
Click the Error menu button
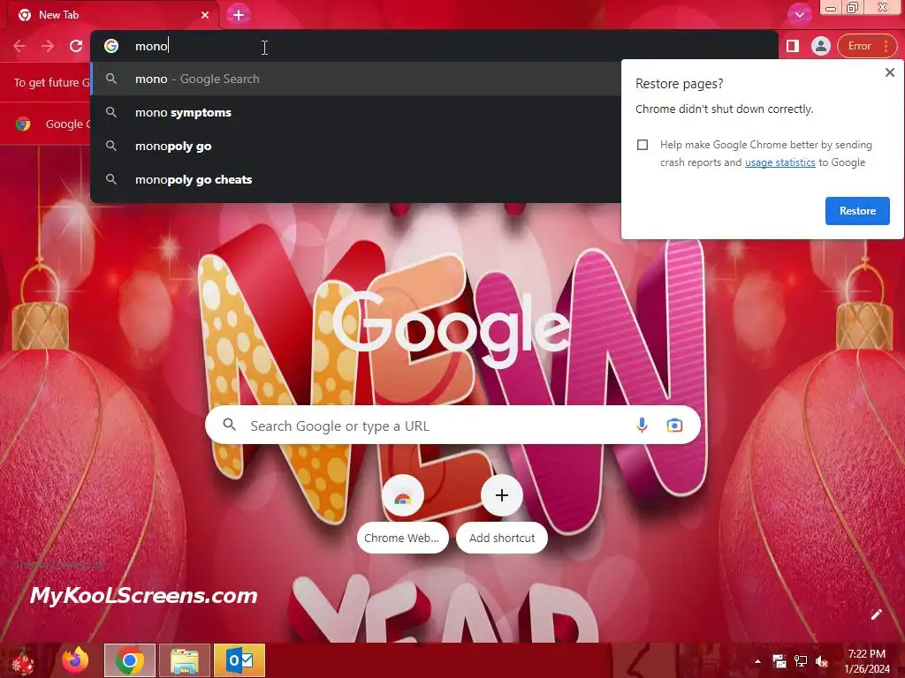pos(867,46)
